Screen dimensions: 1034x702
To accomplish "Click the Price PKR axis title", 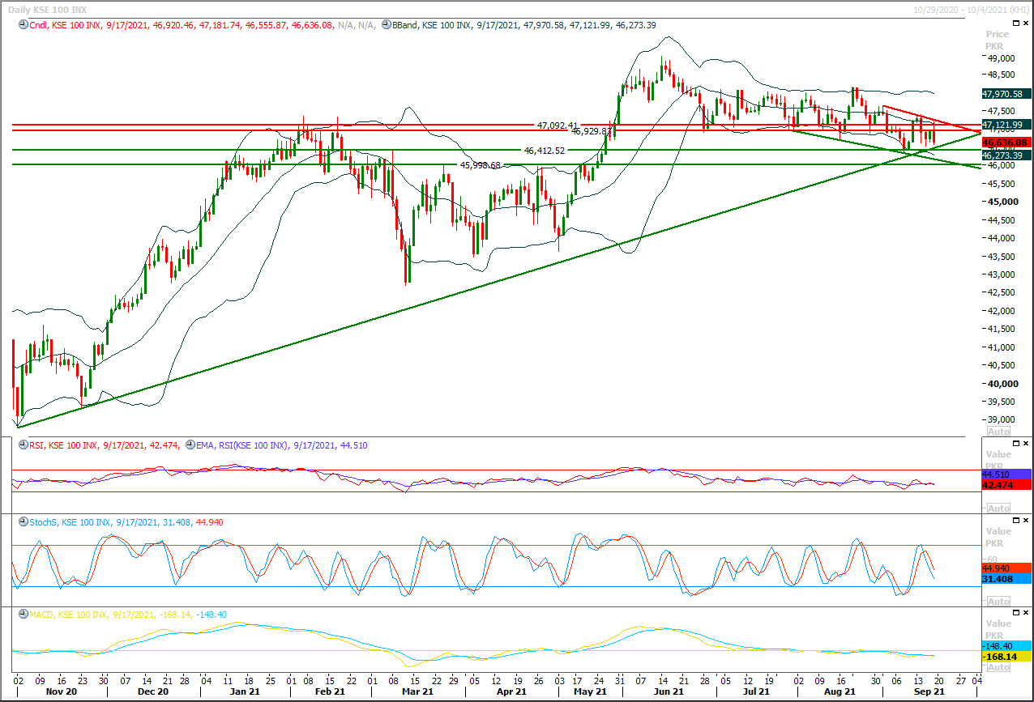I will click(x=998, y=40).
